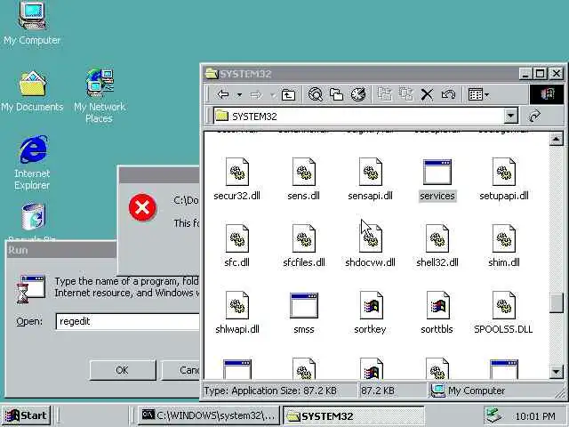Click the vertical scrollbar thumb in SYSTEM32
569x427 pixels.
click(556, 303)
